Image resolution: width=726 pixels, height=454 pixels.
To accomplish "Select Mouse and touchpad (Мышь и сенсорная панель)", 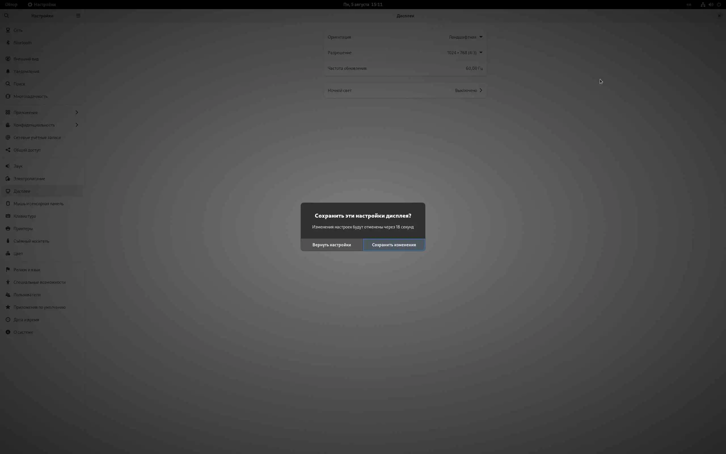I will (x=38, y=203).
